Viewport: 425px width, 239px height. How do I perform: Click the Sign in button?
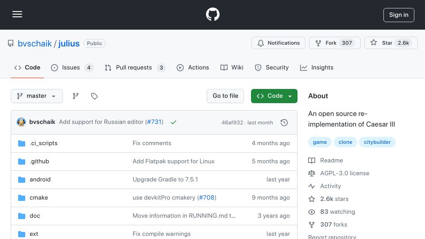(399, 15)
